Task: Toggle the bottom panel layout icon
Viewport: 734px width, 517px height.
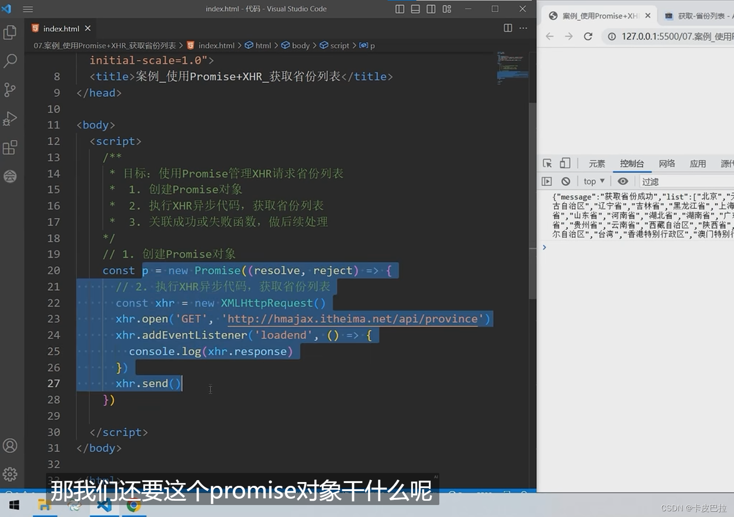Action: [x=415, y=9]
